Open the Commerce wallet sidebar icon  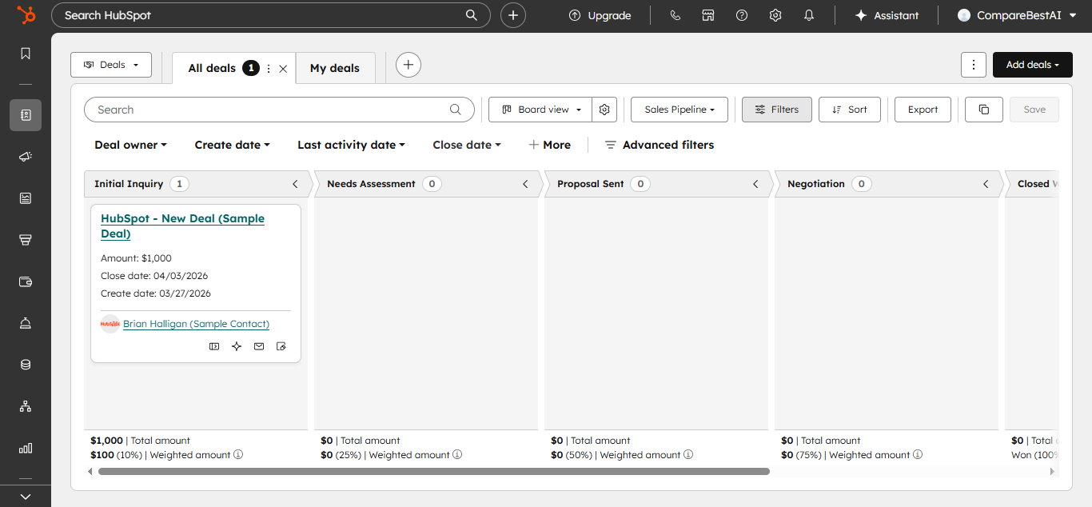(x=26, y=281)
